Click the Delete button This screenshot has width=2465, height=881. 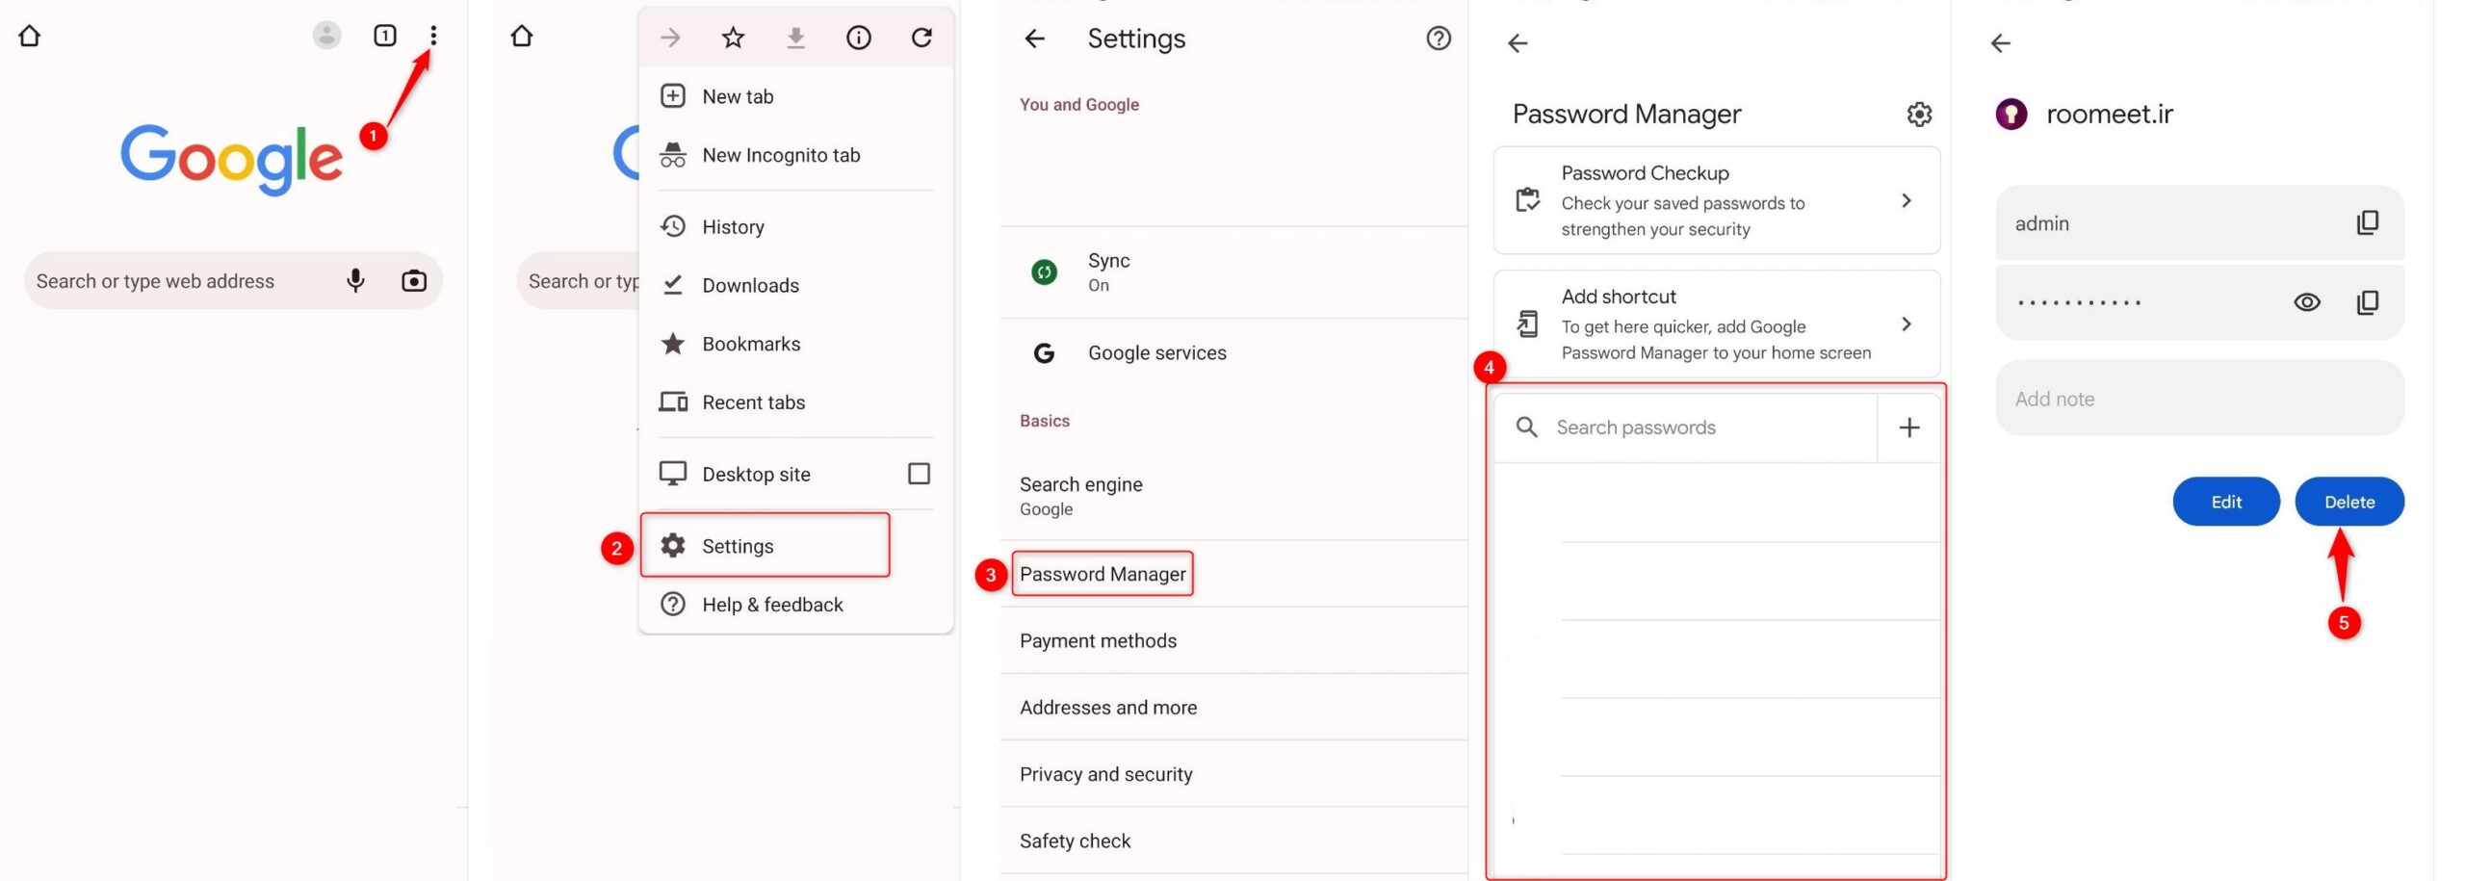[2349, 502]
